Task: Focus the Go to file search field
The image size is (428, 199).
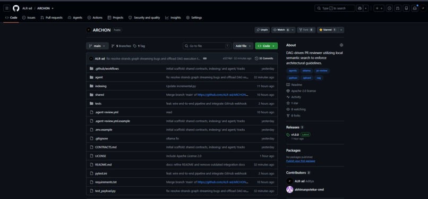Action: pyautogui.click(x=207, y=46)
